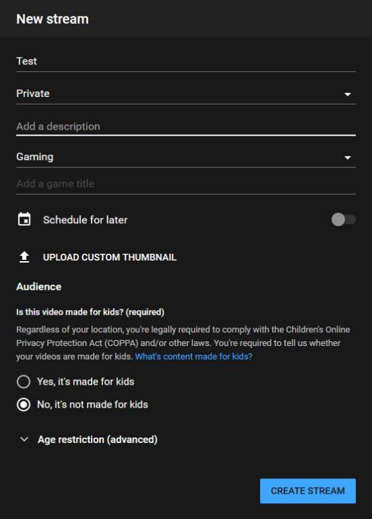372x519 pixels.
Task: Click the Private dropdown arrow
Action: (x=348, y=94)
